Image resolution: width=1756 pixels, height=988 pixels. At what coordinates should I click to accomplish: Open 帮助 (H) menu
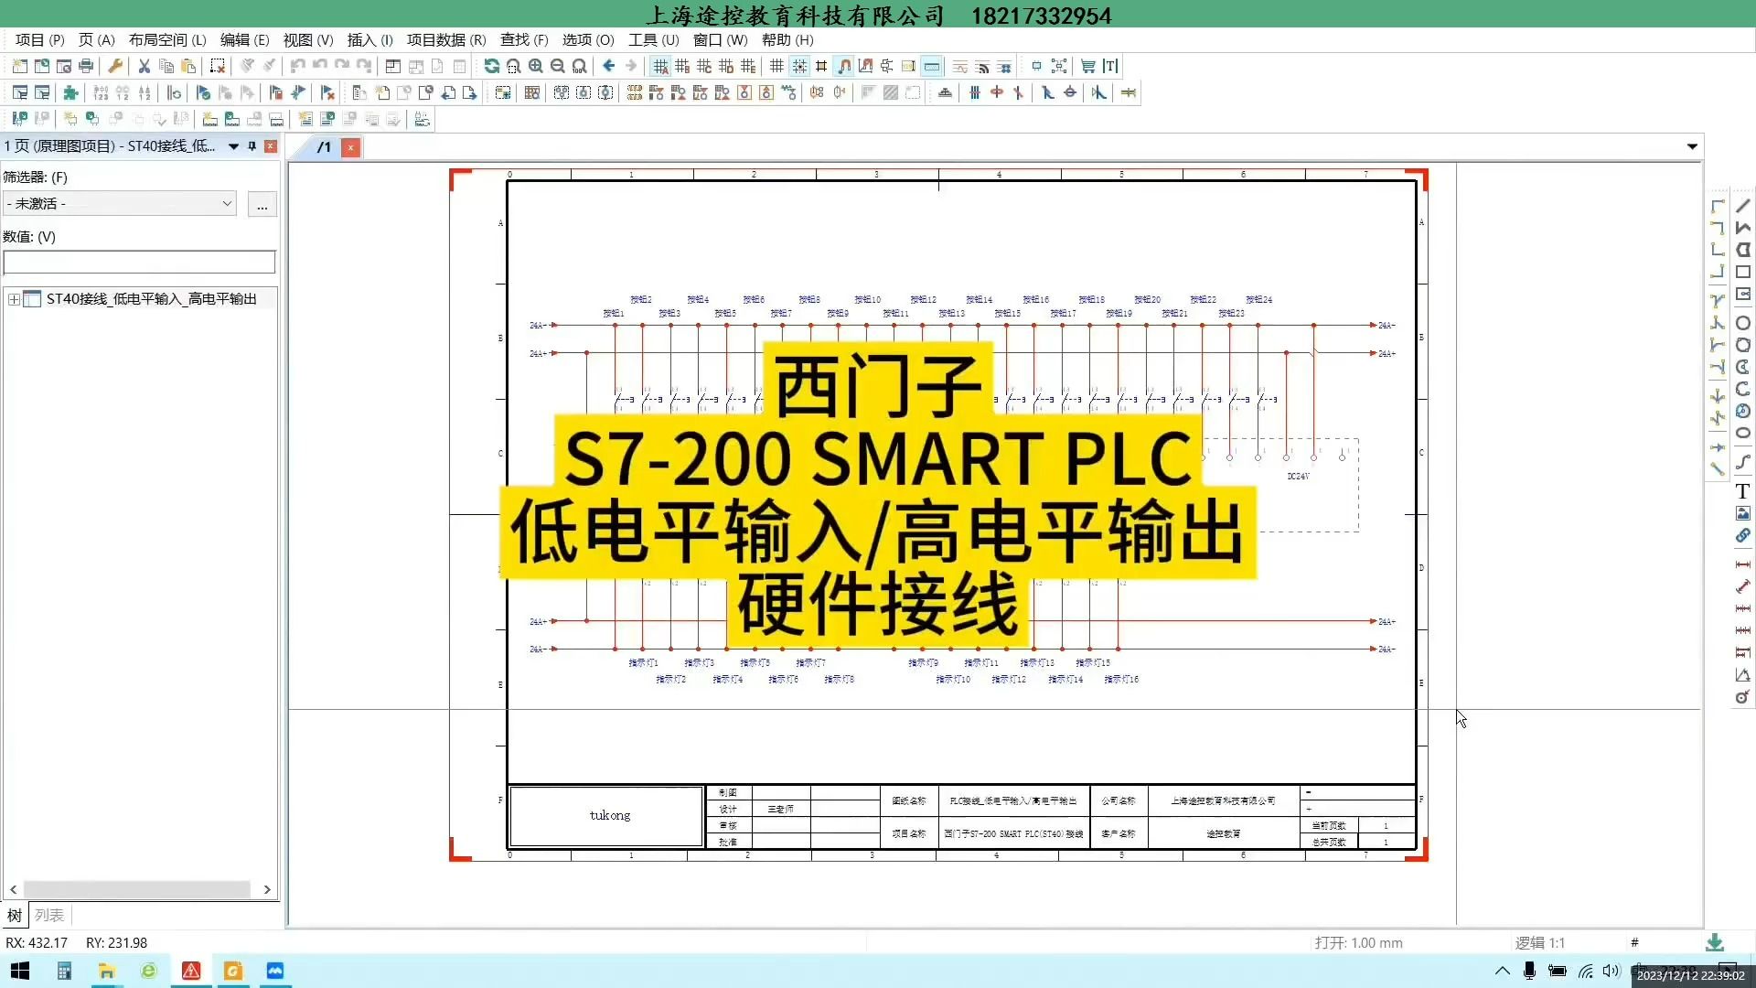(787, 40)
